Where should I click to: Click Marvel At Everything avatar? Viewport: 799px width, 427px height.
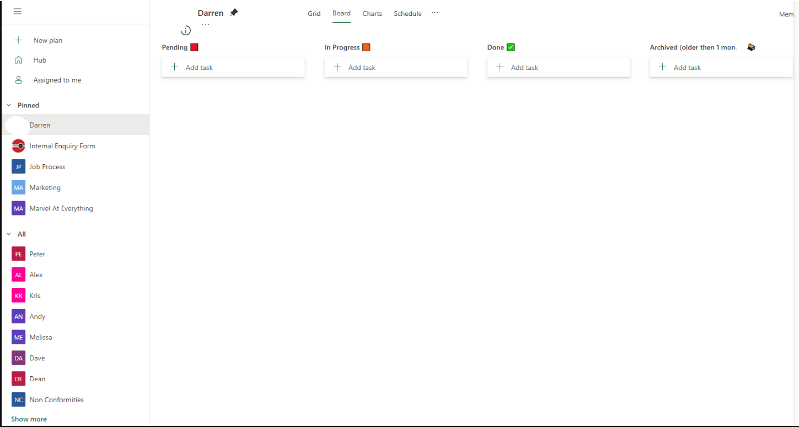click(19, 209)
